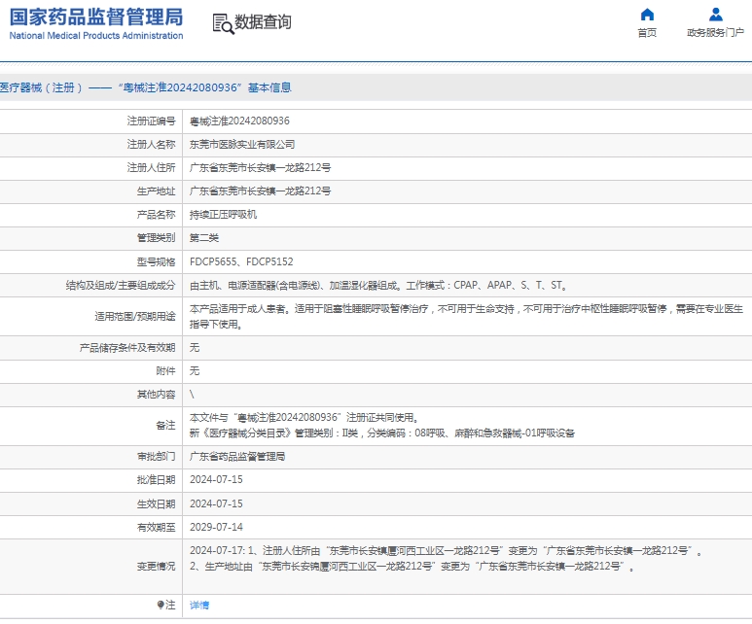
Task: Click model value FDCP5655、FDCP5152
Action: click(x=241, y=261)
